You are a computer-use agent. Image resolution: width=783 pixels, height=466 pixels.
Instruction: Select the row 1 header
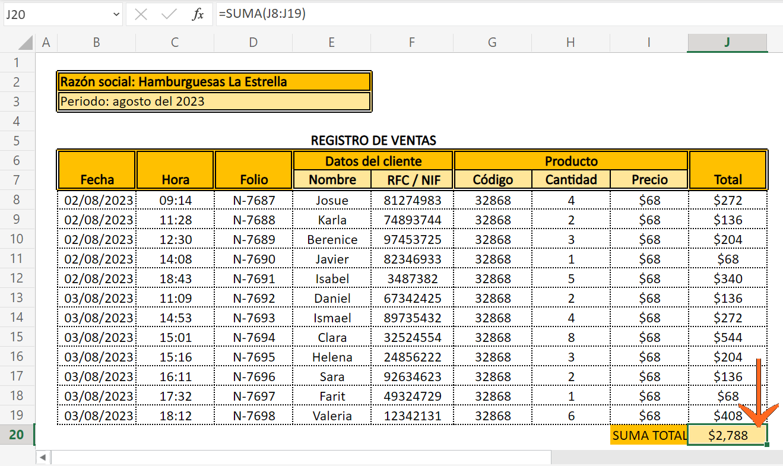click(17, 62)
